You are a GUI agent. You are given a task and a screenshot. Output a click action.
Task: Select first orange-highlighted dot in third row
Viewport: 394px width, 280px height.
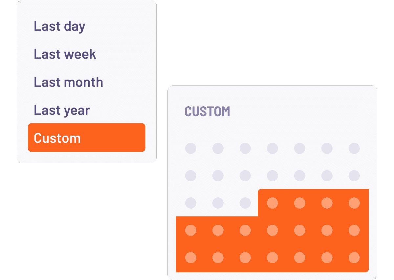272,203
